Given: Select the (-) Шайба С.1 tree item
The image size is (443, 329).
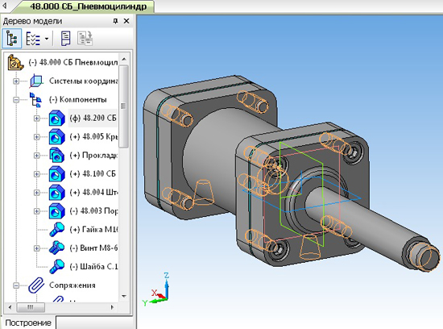Looking at the screenshot, I should (x=93, y=267).
